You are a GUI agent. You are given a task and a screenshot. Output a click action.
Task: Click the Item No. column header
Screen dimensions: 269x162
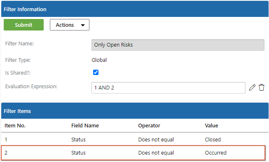coord(15,126)
